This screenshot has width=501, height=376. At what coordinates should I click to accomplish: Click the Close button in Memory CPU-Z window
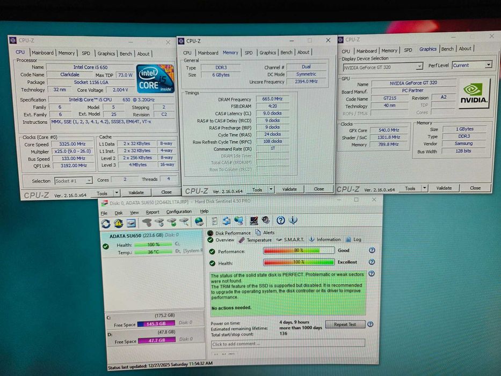coord(319,189)
